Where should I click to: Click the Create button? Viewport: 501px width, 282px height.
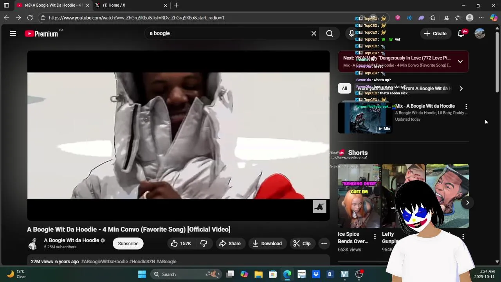click(435, 34)
